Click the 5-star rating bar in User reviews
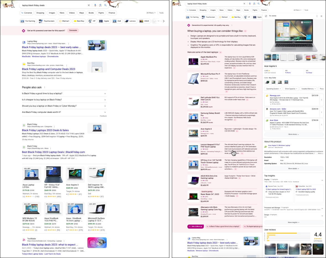 coord(288,233)
